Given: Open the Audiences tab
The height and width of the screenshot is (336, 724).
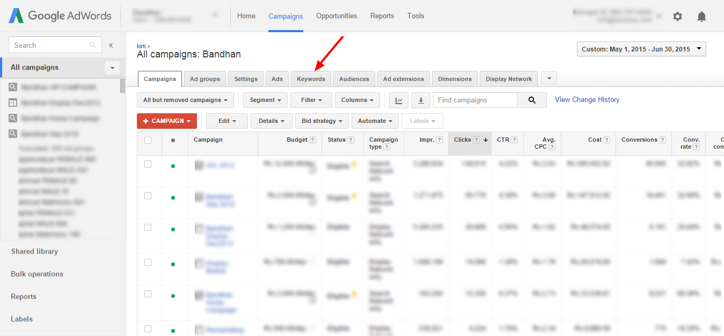Looking at the screenshot, I should 354,79.
